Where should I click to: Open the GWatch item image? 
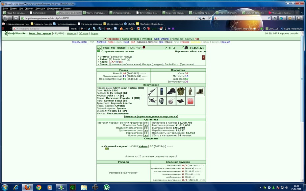point(162,101)
